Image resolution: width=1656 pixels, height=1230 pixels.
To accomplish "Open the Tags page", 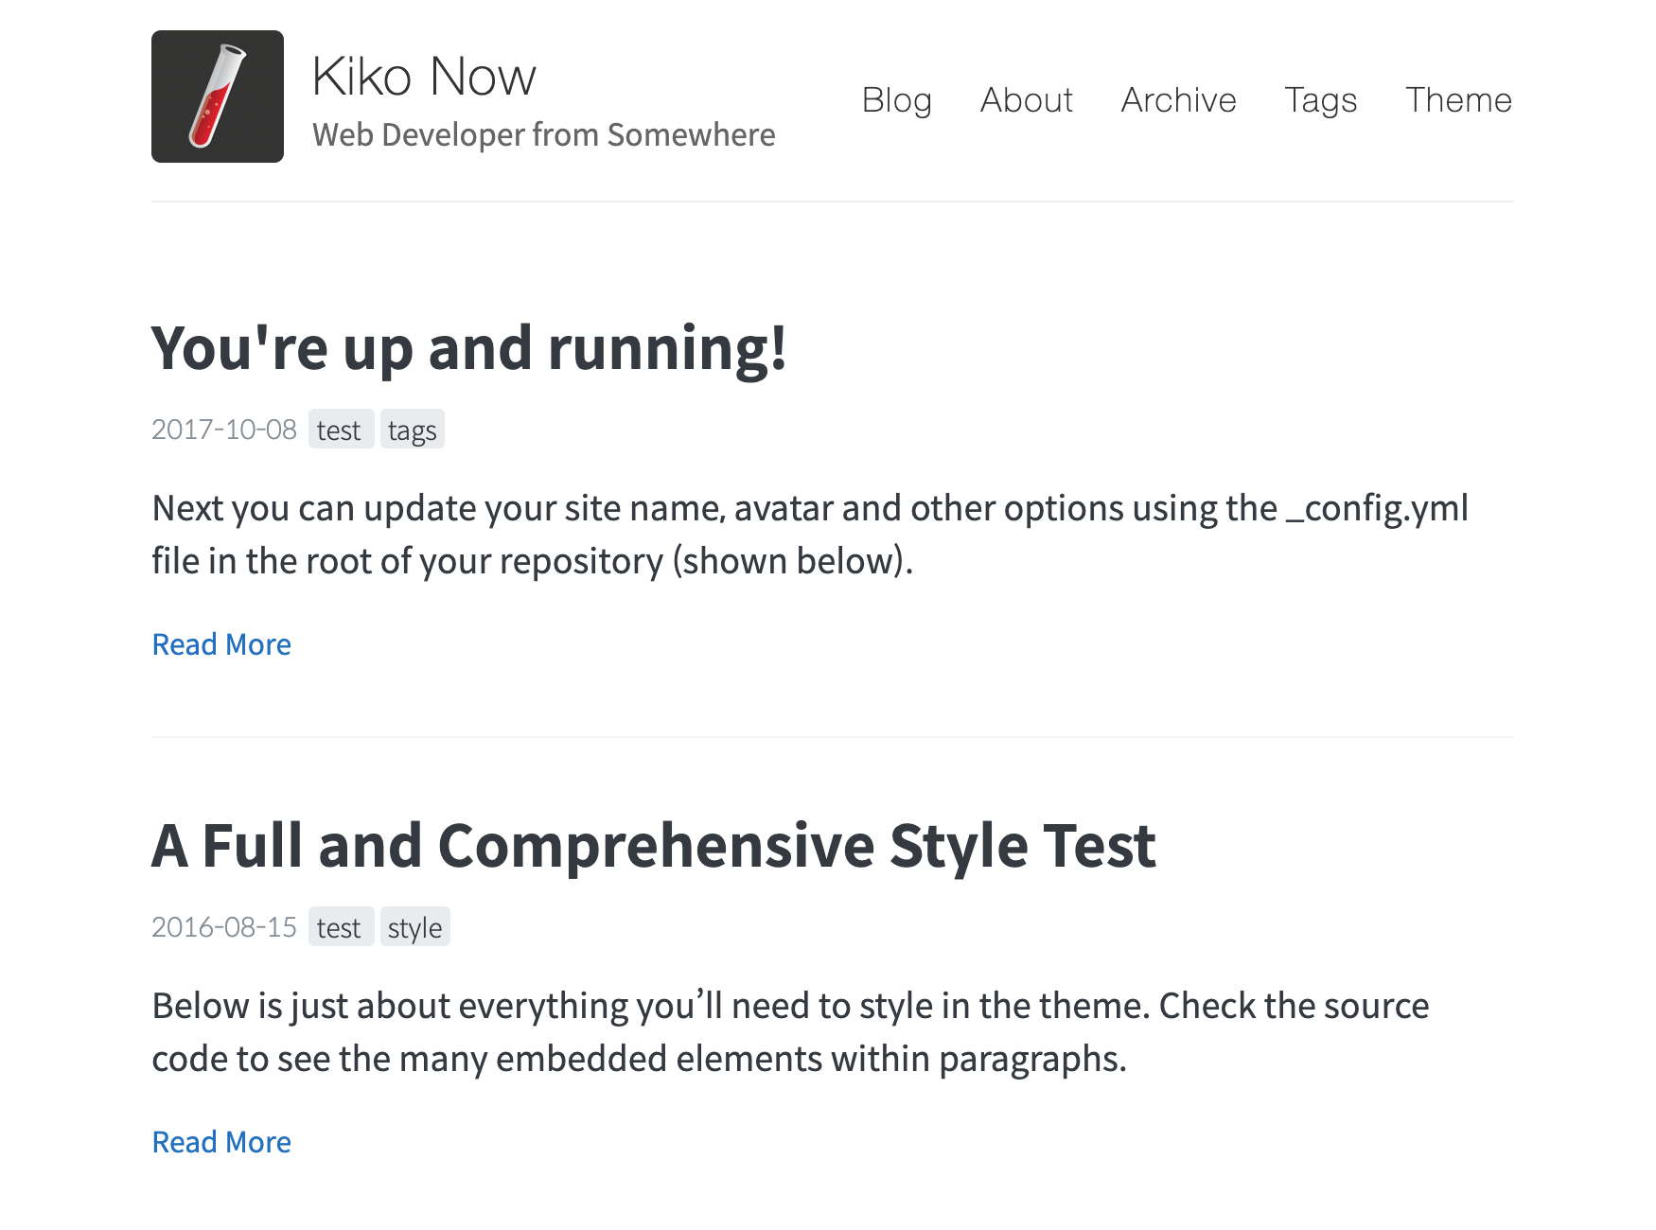I will (1320, 100).
